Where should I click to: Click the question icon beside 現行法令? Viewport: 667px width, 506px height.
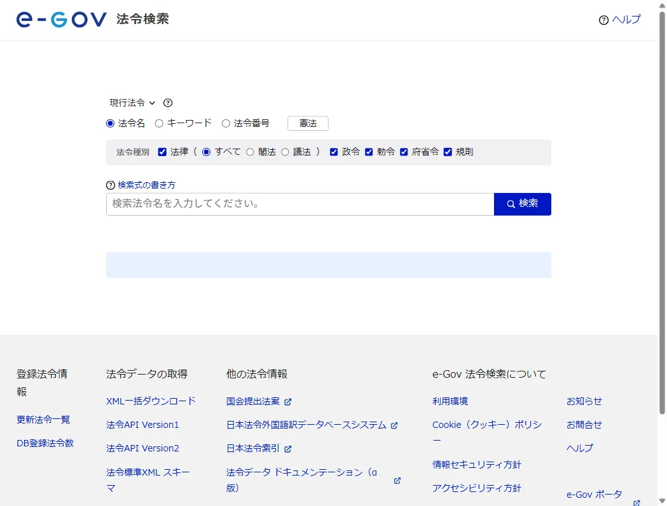click(x=168, y=103)
